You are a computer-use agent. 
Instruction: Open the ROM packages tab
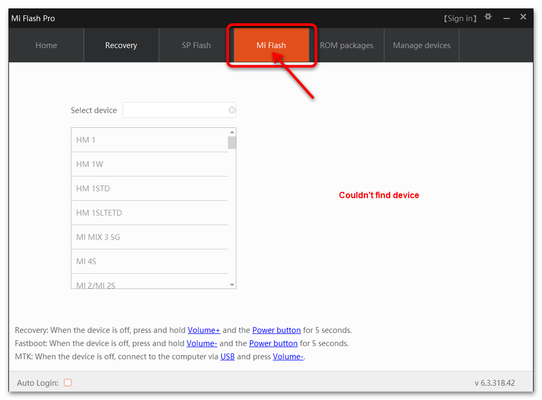(x=346, y=45)
